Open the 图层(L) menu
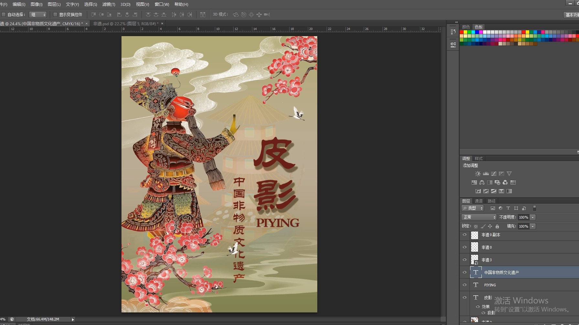Viewport: 579px width, 325px height. click(x=54, y=4)
